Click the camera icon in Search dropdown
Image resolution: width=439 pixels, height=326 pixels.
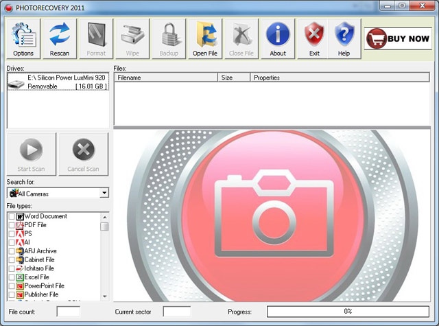pos(14,193)
